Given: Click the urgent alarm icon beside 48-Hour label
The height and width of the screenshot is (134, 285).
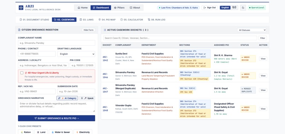Looking at the screenshot, I should pos(26,73).
